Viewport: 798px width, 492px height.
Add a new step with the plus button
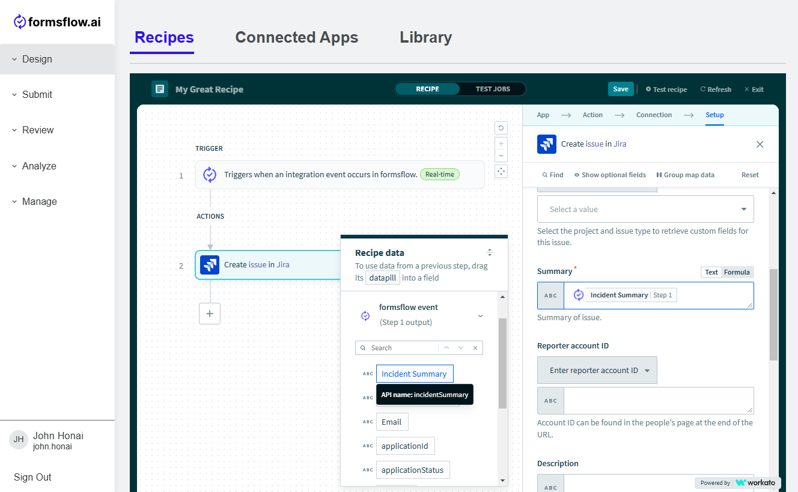pos(210,313)
